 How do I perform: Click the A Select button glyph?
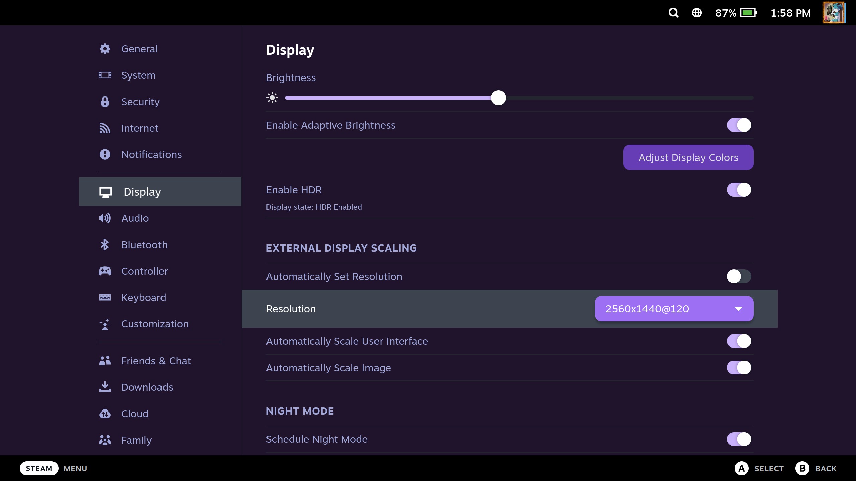pyautogui.click(x=742, y=468)
